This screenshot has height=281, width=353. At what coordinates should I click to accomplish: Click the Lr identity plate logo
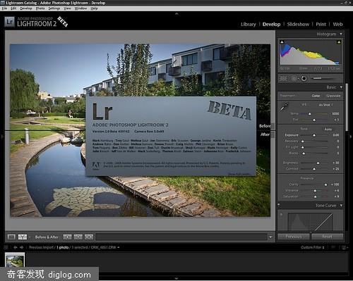9,22
